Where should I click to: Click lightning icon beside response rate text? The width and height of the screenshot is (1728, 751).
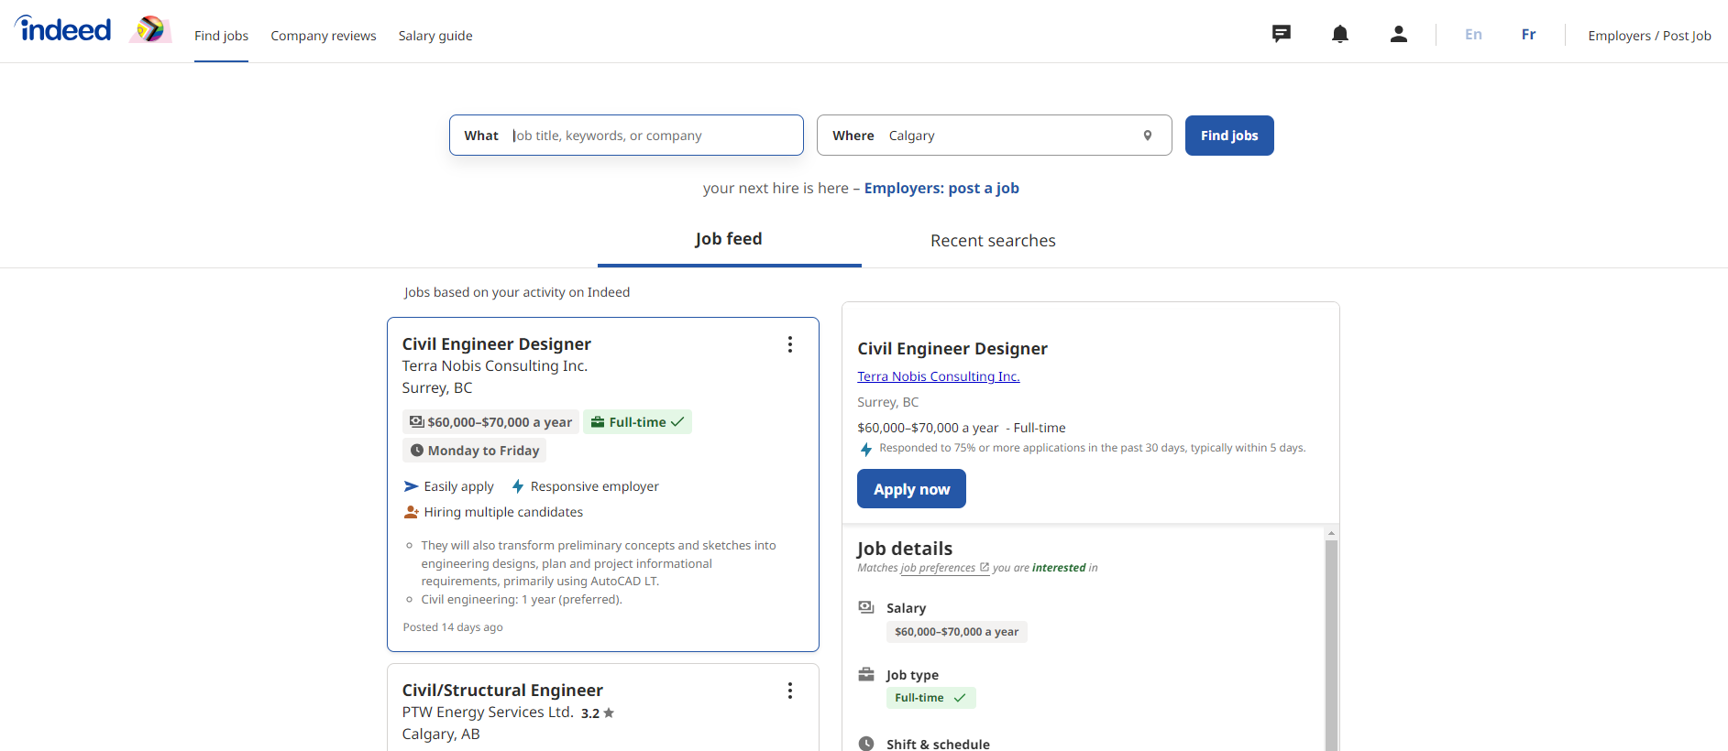tap(866, 450)
